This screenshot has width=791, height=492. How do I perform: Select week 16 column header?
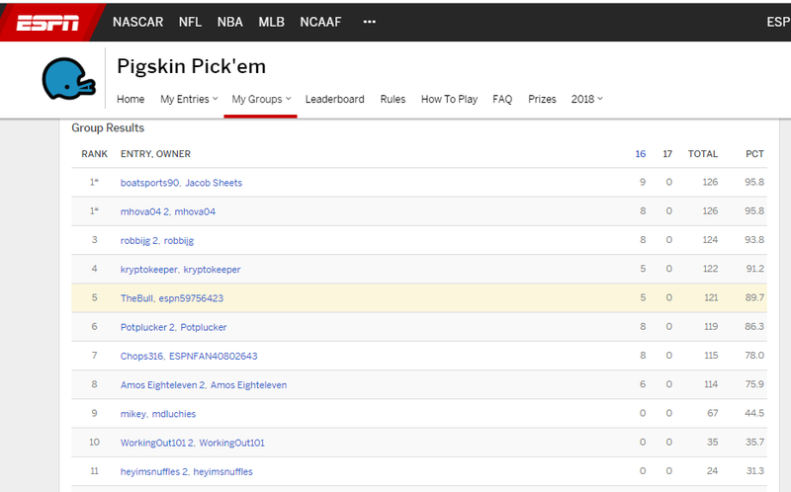coord(640,154)
